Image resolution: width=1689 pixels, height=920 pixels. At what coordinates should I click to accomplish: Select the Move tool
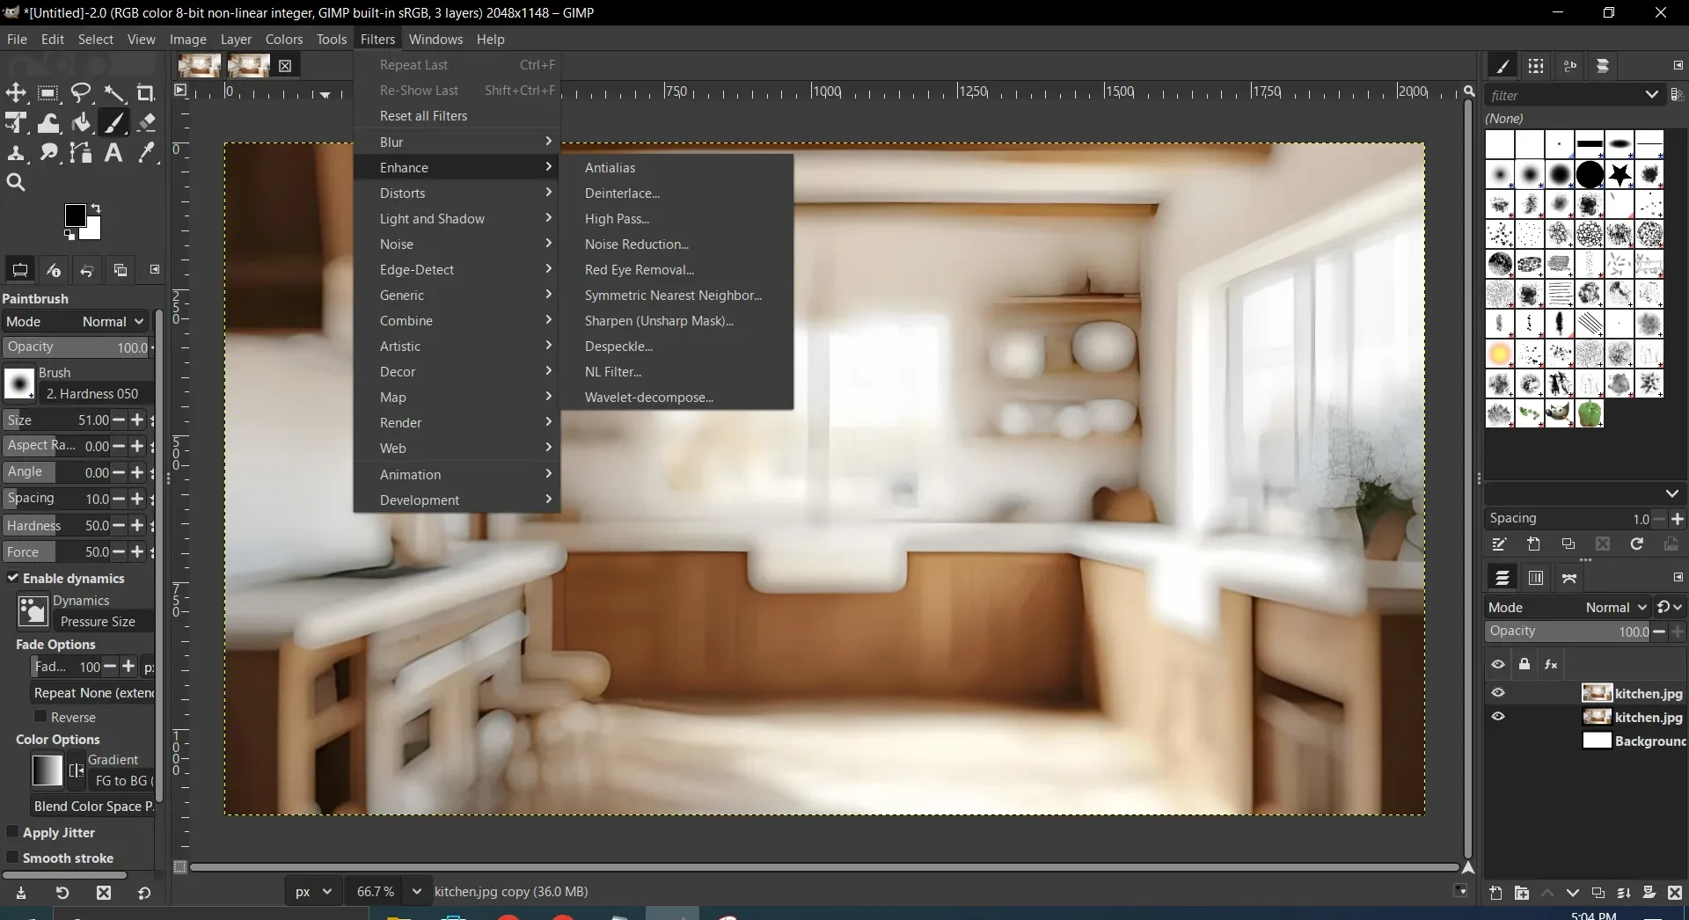16,92
